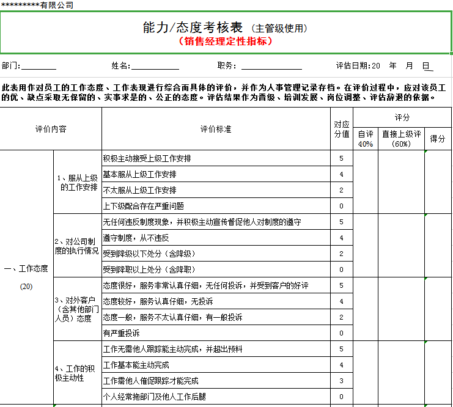Click the 评价标准 column header cell
The width and height of the screenshot is (453, 407).
coord(216,130)
